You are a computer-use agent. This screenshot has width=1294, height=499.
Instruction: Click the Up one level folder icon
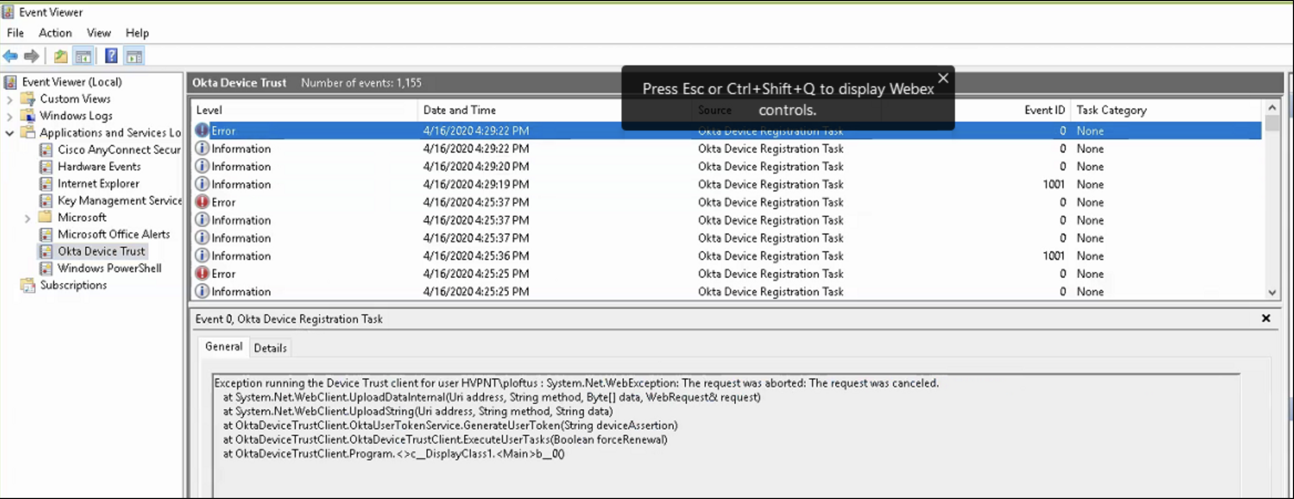click(x=60, y=56)
